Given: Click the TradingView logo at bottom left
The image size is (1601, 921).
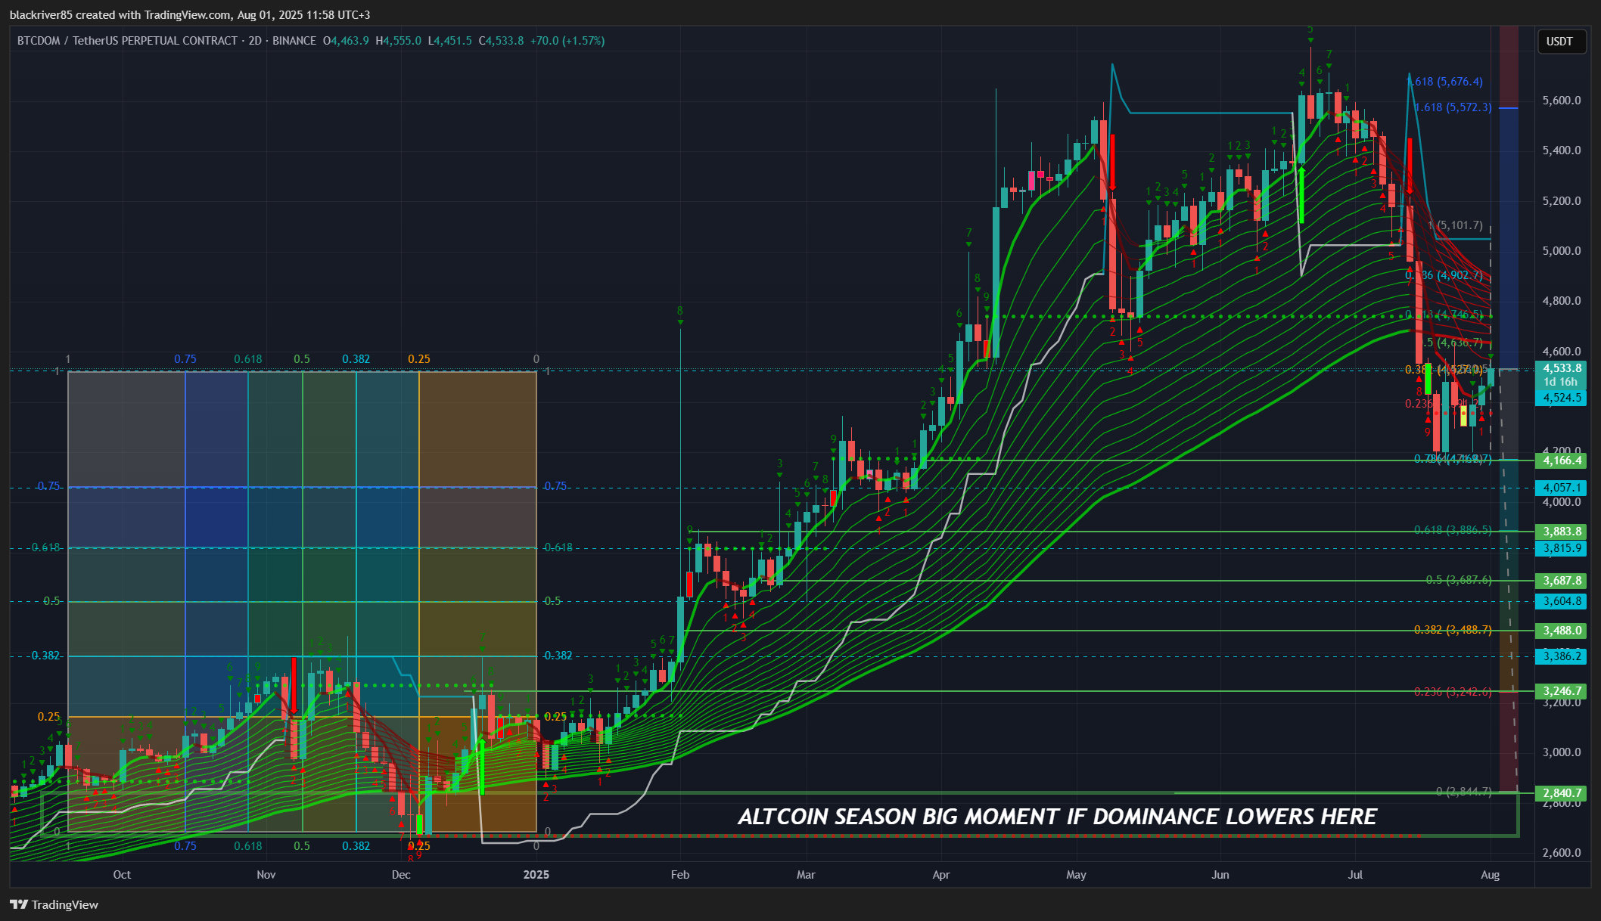Looking at the screenshot, I should pos(54,904).
